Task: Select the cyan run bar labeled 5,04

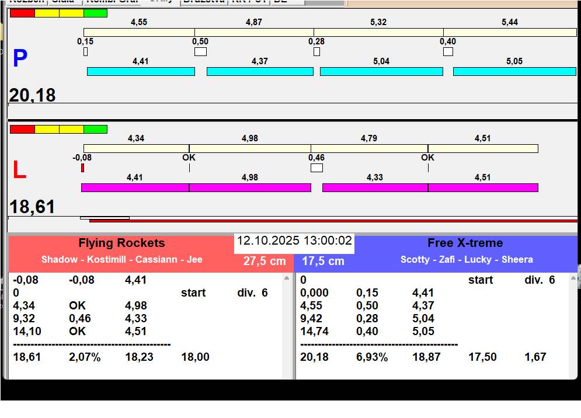Action: [382, 72]
